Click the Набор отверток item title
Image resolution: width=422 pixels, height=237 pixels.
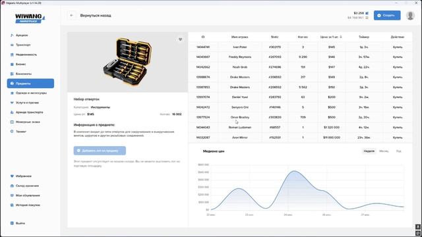[x=86, y=99]
